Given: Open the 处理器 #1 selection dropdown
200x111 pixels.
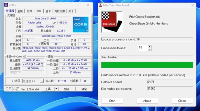Looking at the screenshot, I should pos(33,81).
